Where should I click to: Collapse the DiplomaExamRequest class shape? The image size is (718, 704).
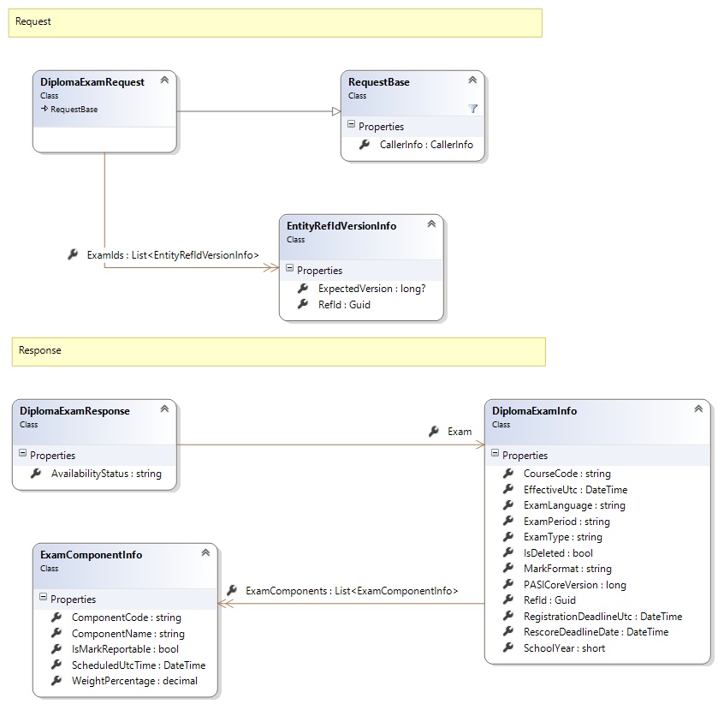pyautogui.click(x=164, y=81)
